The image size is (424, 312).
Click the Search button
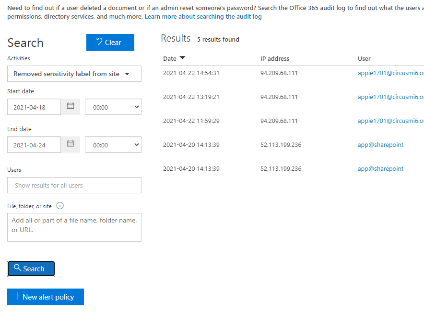31,269
